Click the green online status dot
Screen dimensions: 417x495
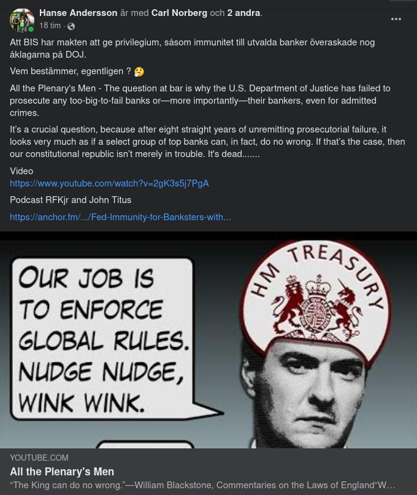[31, 29]
